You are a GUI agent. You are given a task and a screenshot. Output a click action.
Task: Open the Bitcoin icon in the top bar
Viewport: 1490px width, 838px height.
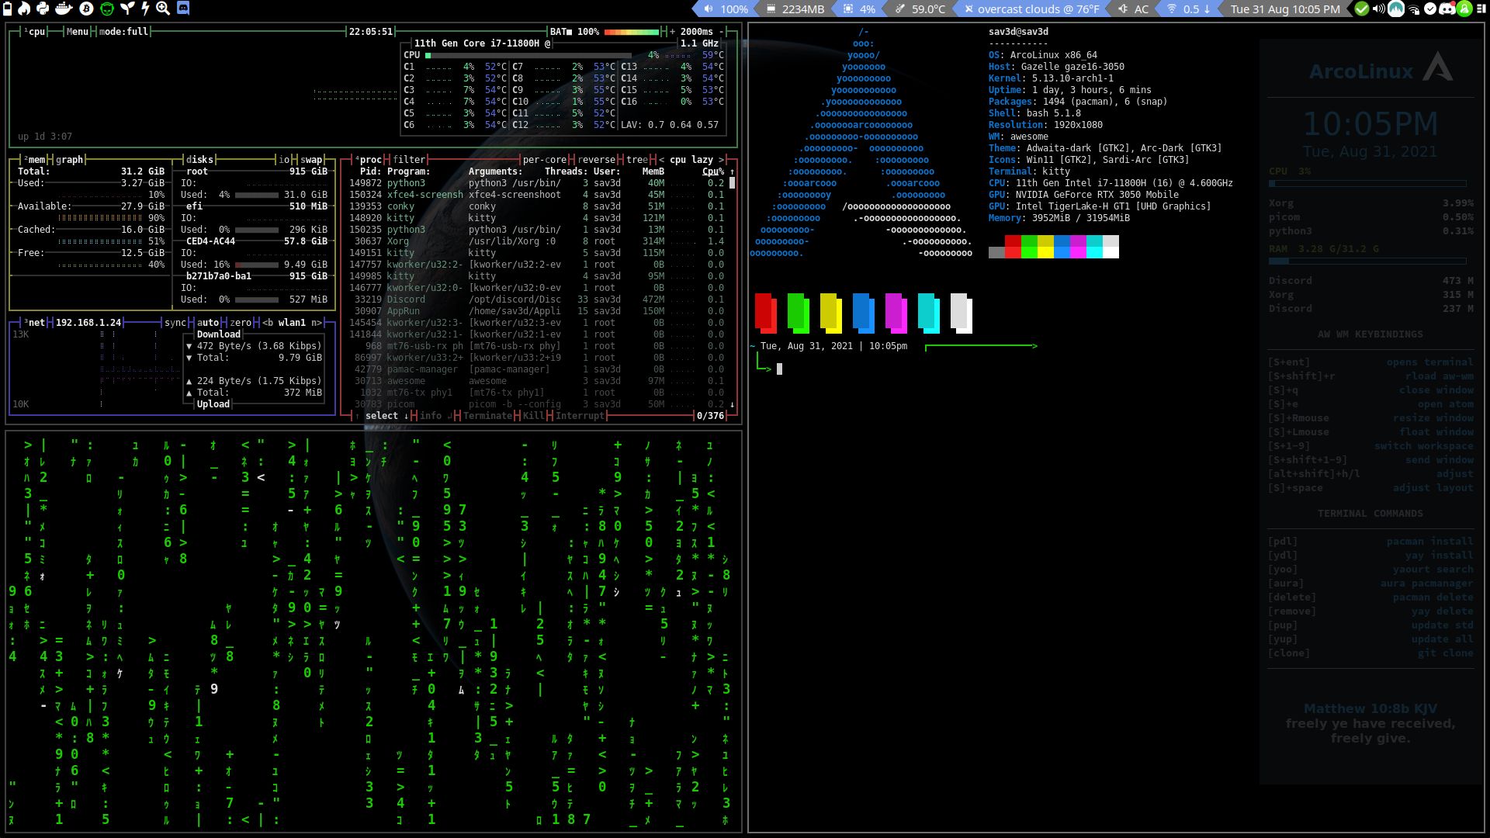85,9
